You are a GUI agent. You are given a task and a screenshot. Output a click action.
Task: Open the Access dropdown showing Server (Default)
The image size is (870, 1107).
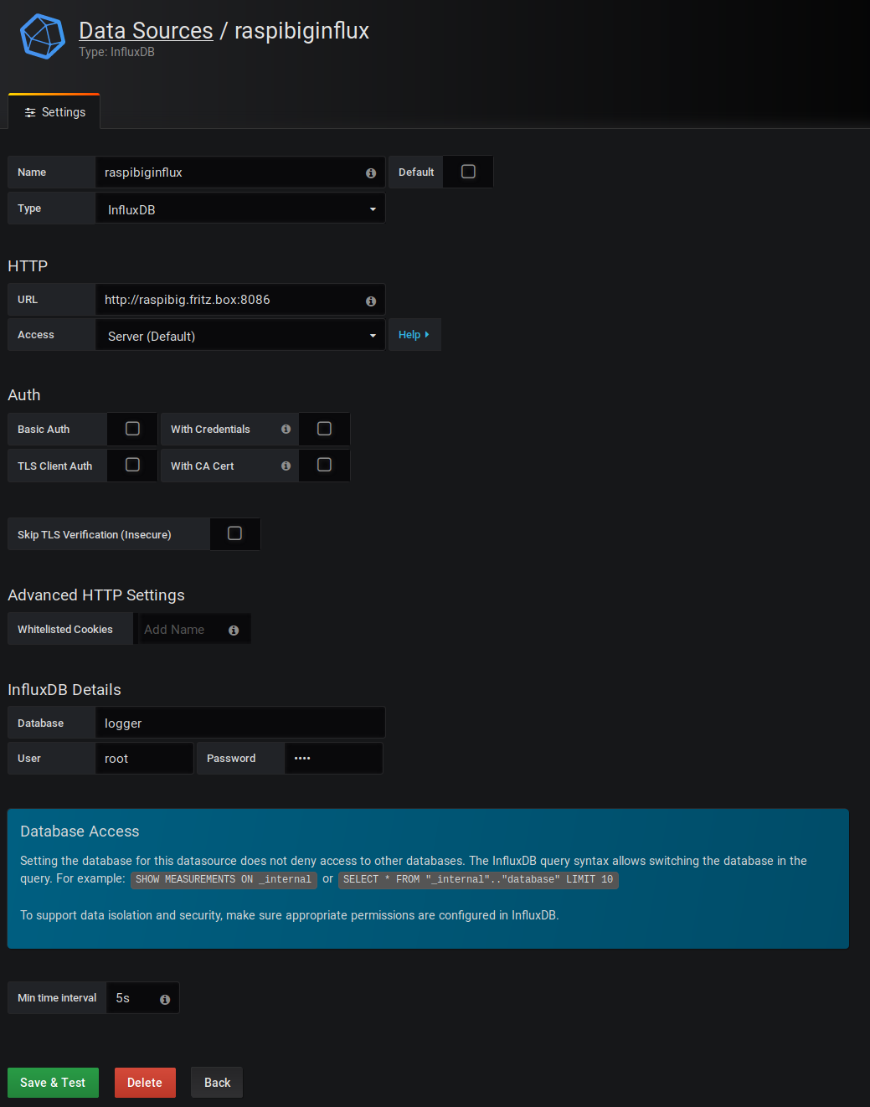(x=240, y=335)
